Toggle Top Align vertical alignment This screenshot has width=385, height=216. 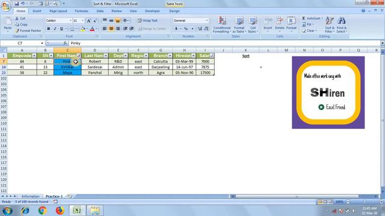[105, 20]
